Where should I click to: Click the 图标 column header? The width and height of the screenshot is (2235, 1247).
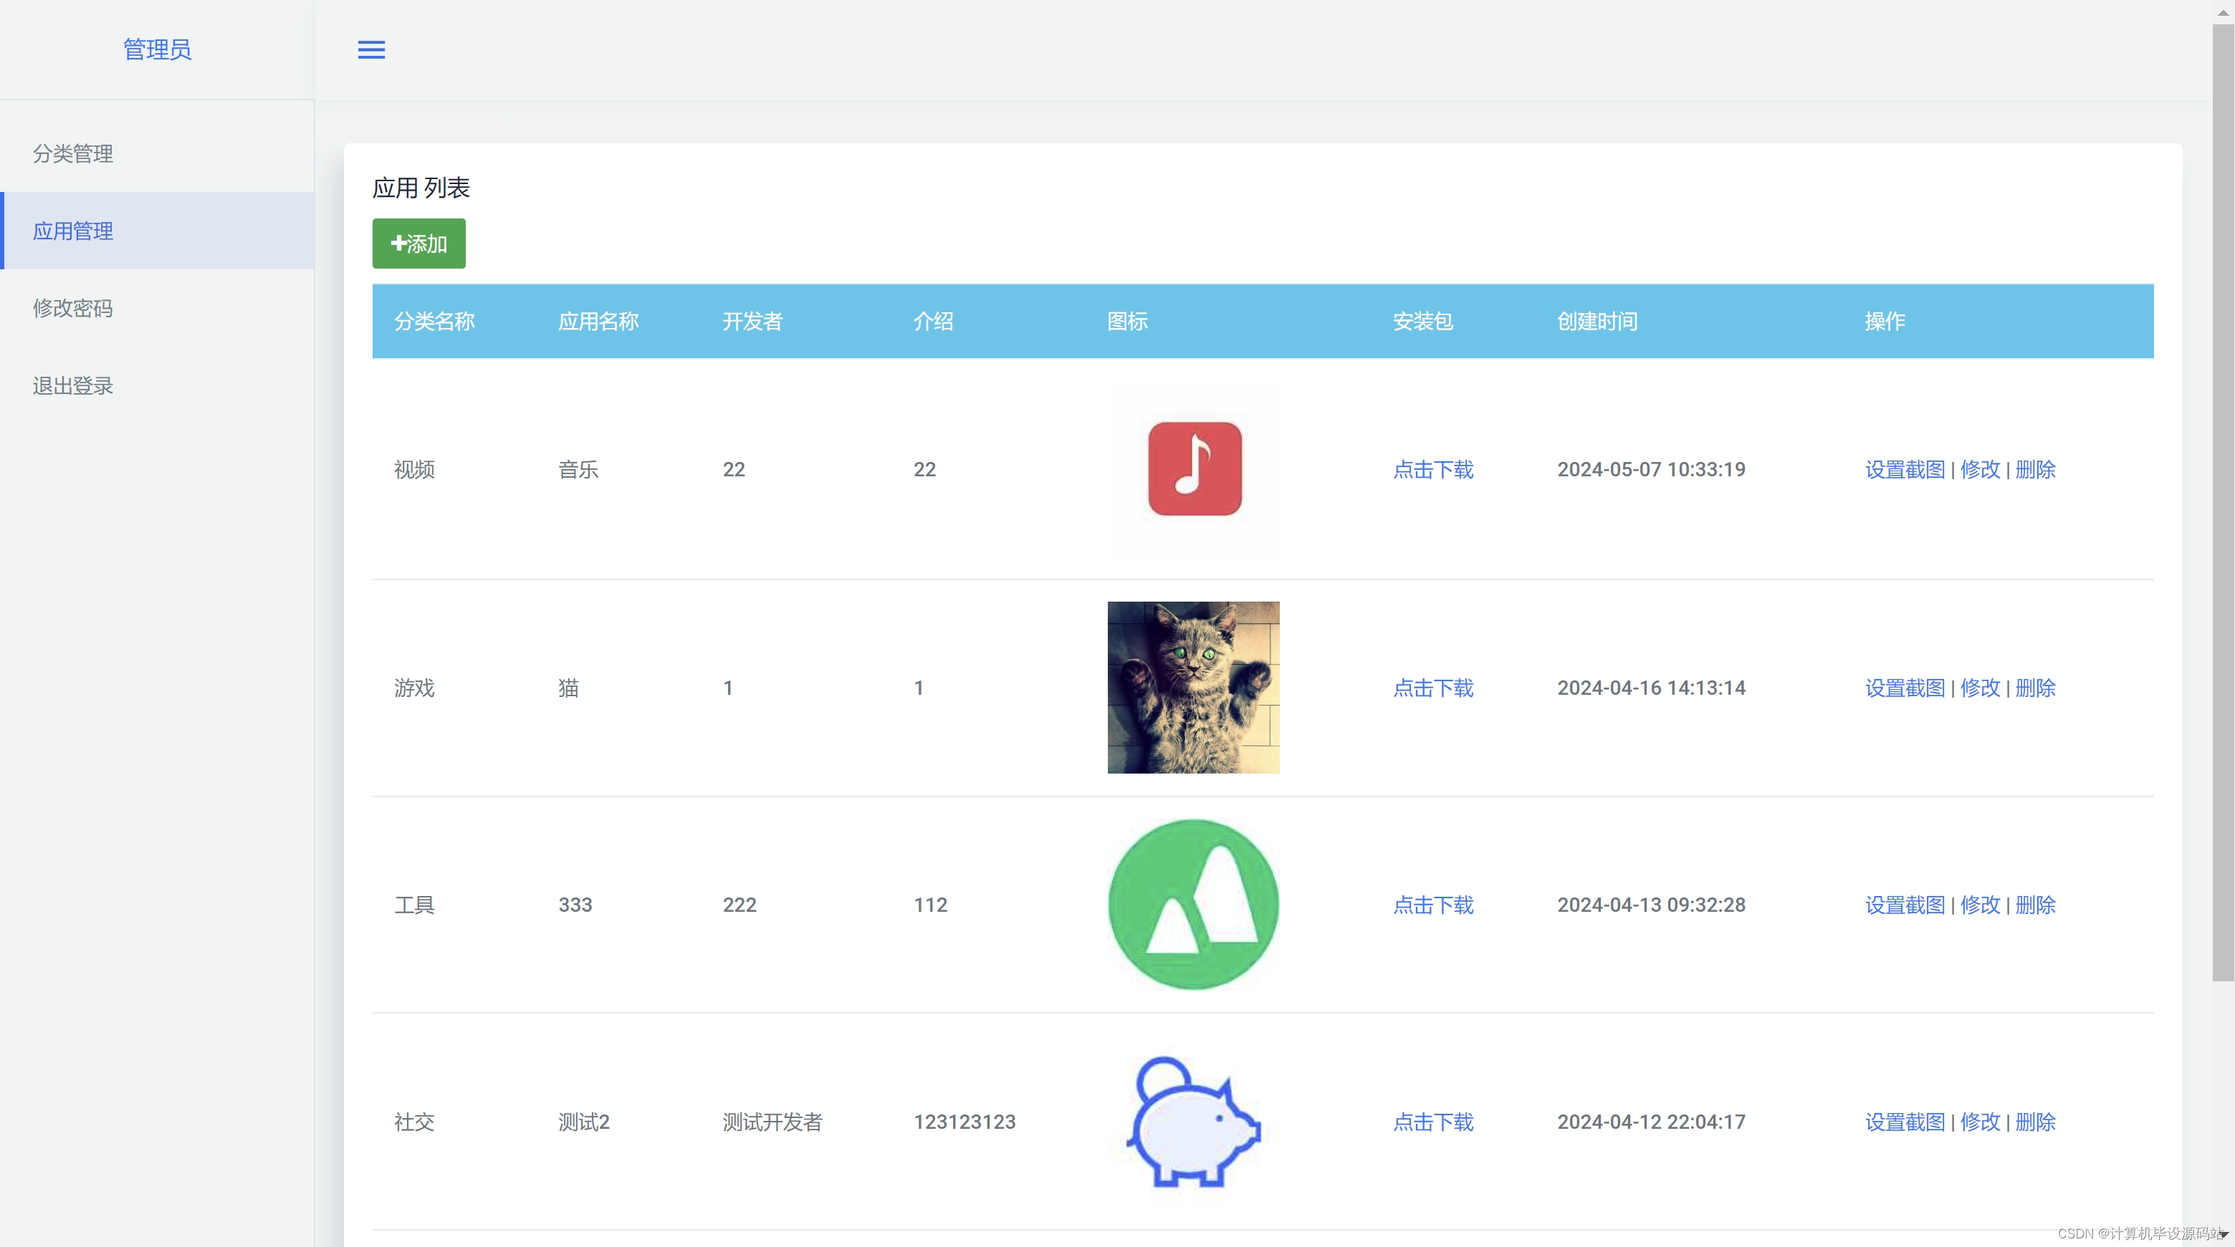pyautogui.click(x=1128, y=321)
